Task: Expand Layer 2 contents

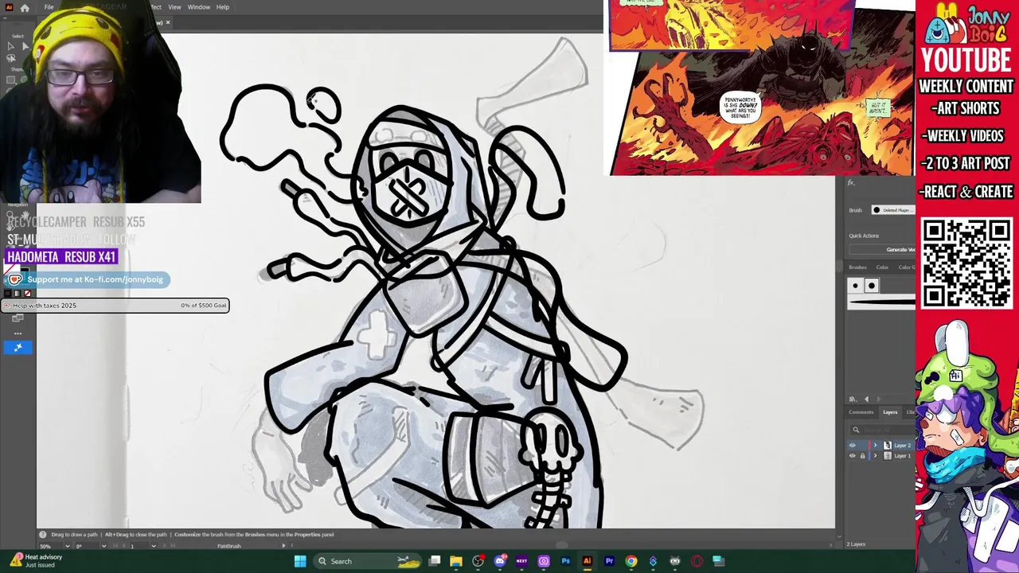Action: coord(876,446)
